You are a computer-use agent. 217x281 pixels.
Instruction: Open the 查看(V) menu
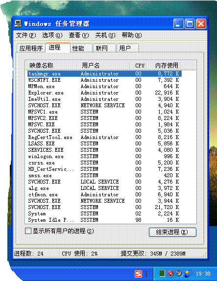pyautogui.click(x=79, y=35)
